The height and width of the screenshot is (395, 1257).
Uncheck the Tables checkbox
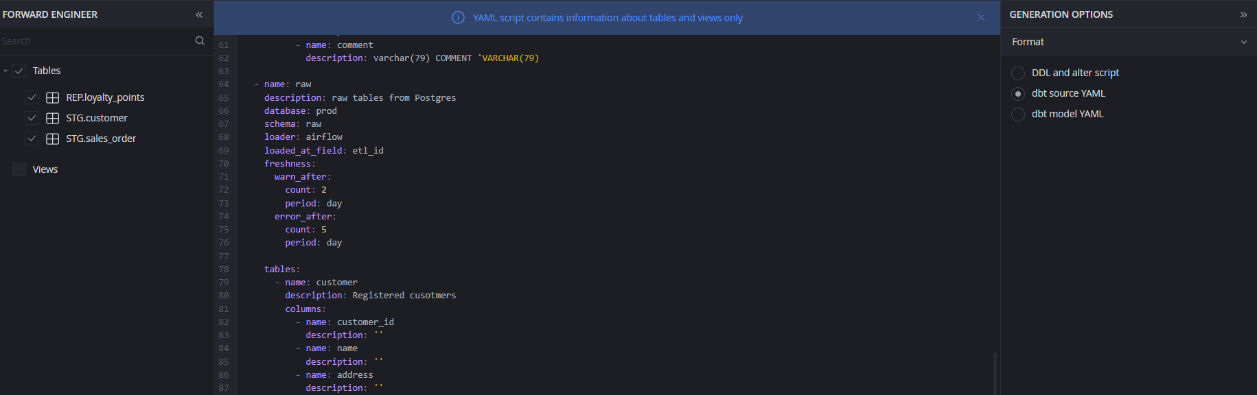coord(19,70)
